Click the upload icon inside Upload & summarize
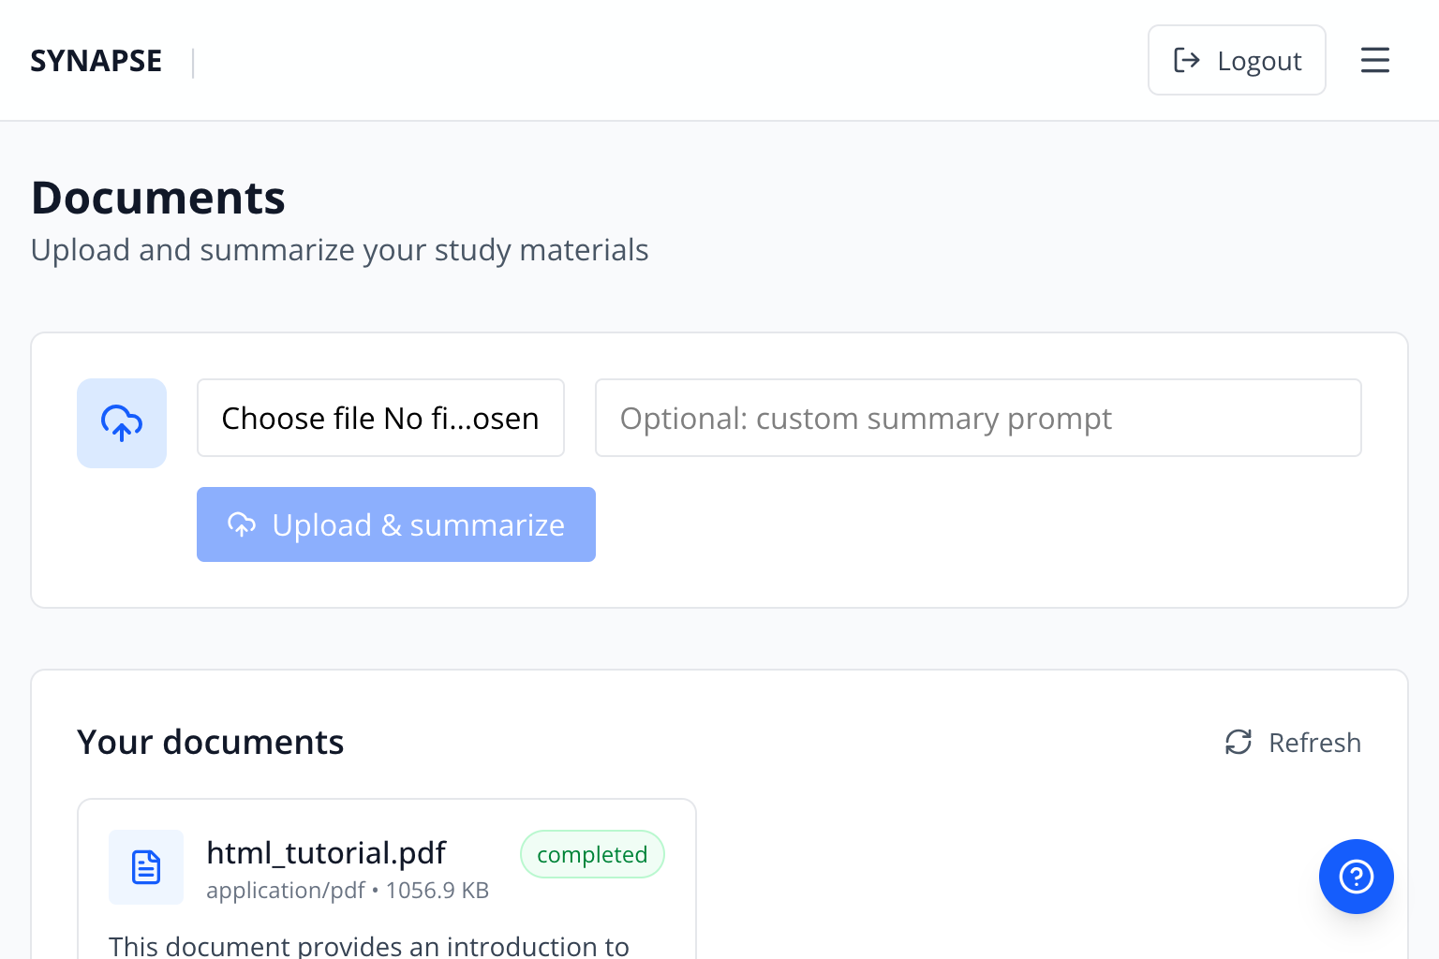Image resolution: width=1439 pixels, height=959 pixels. point(242,524)
